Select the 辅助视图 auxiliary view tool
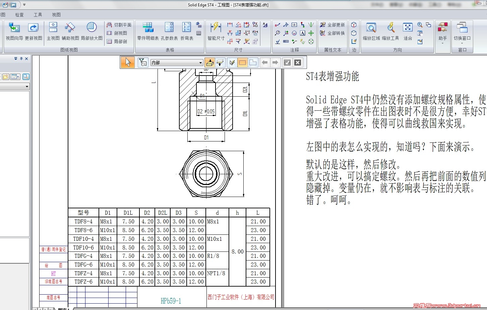This screenshot has width=487, height=310. [x=70, y=31]
